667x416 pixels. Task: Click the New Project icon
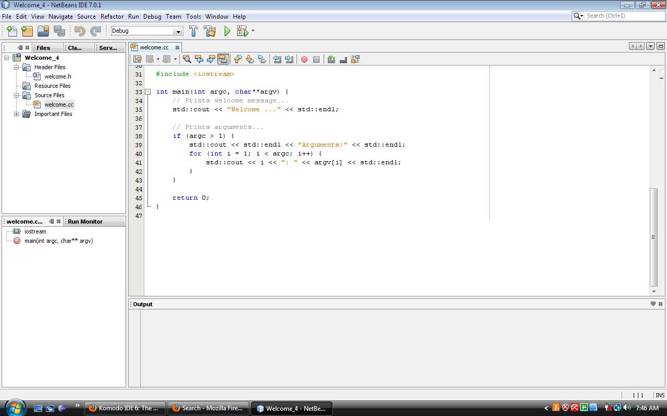pos(27,31)
